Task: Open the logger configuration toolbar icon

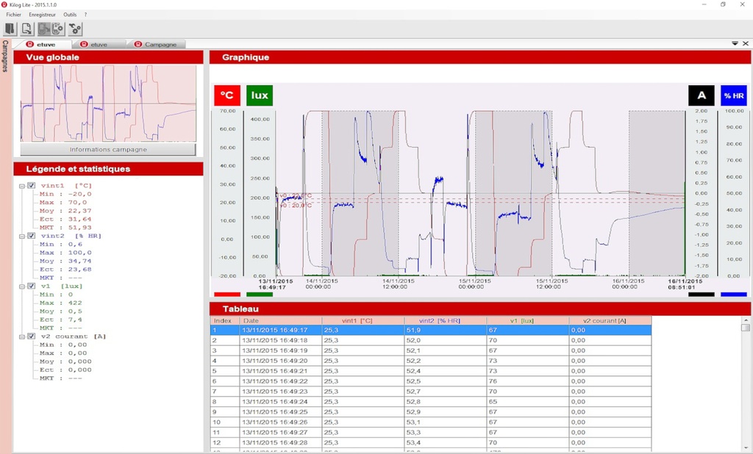Action: tap(57, 29)
